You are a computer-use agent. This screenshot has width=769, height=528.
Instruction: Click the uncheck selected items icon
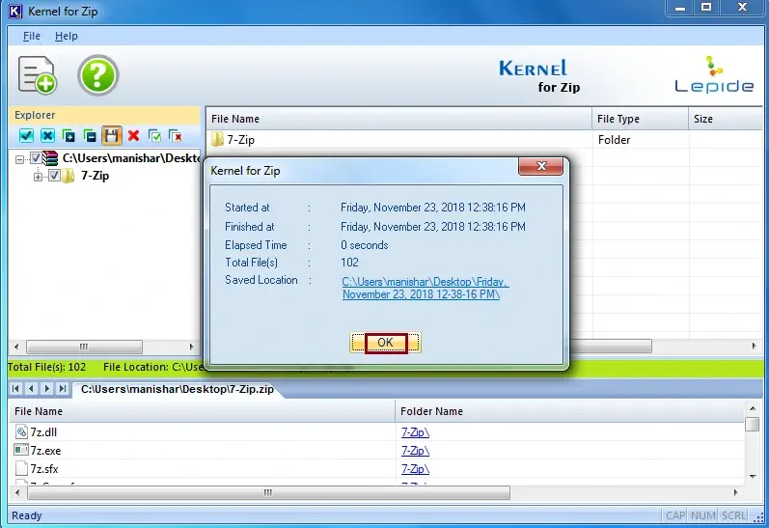pos(176,135)
